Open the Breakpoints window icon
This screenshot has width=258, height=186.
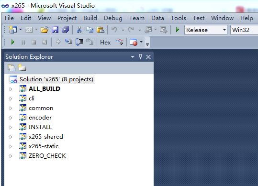coord(134,42)
